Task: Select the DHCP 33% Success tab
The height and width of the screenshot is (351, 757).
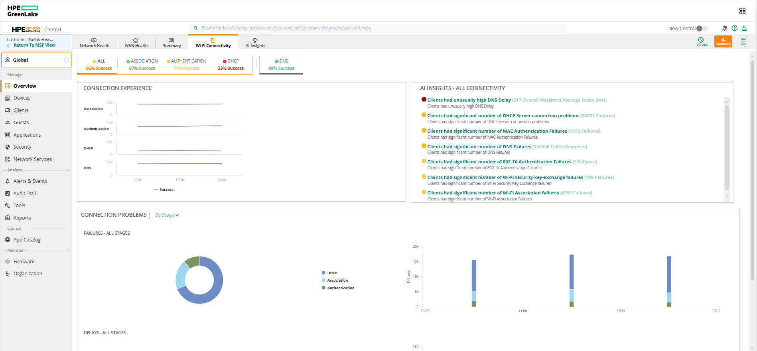Action: (x=231, y=65)
